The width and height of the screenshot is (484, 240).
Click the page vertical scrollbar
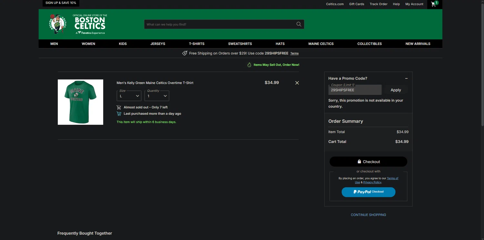[482, 64]
